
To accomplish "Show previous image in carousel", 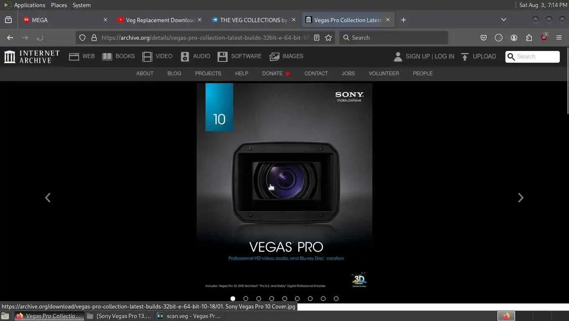I will point(48,198).
